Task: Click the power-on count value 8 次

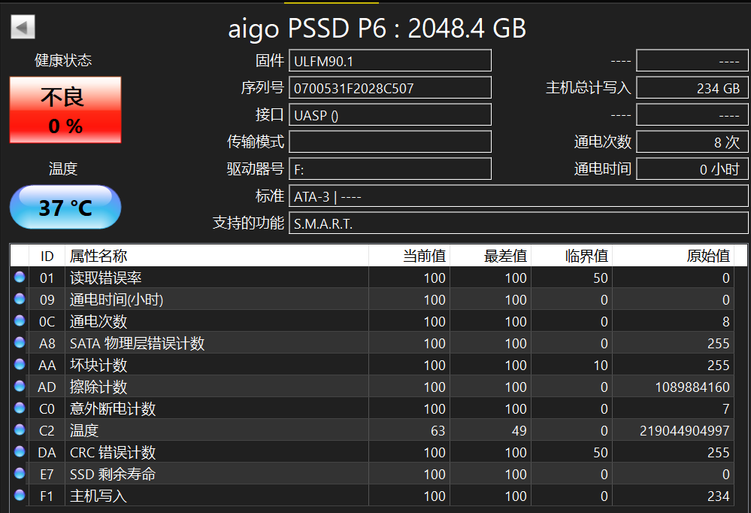Action: 692,142
